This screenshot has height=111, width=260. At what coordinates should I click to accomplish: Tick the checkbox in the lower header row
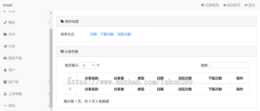point(70,89)
